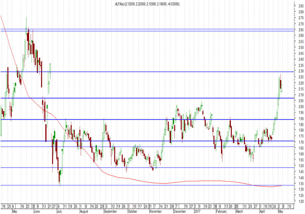Click the 2.75 price axis label
The width and height of the screenshot is (305, 214).
(x=301, y=18)
